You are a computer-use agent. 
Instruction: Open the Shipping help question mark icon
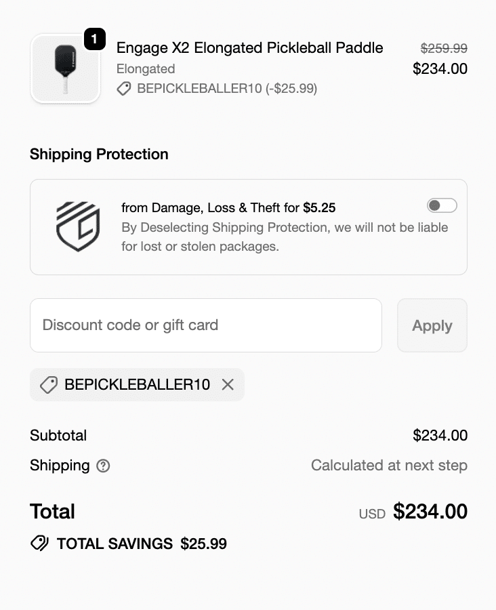point(103,466)
